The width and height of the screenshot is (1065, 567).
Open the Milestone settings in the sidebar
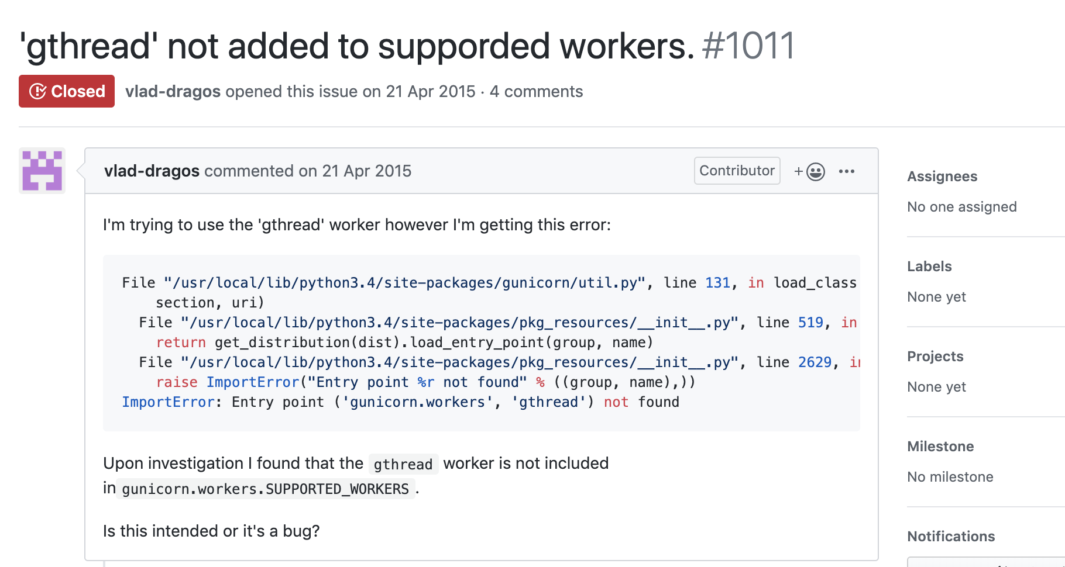(940, 446)
